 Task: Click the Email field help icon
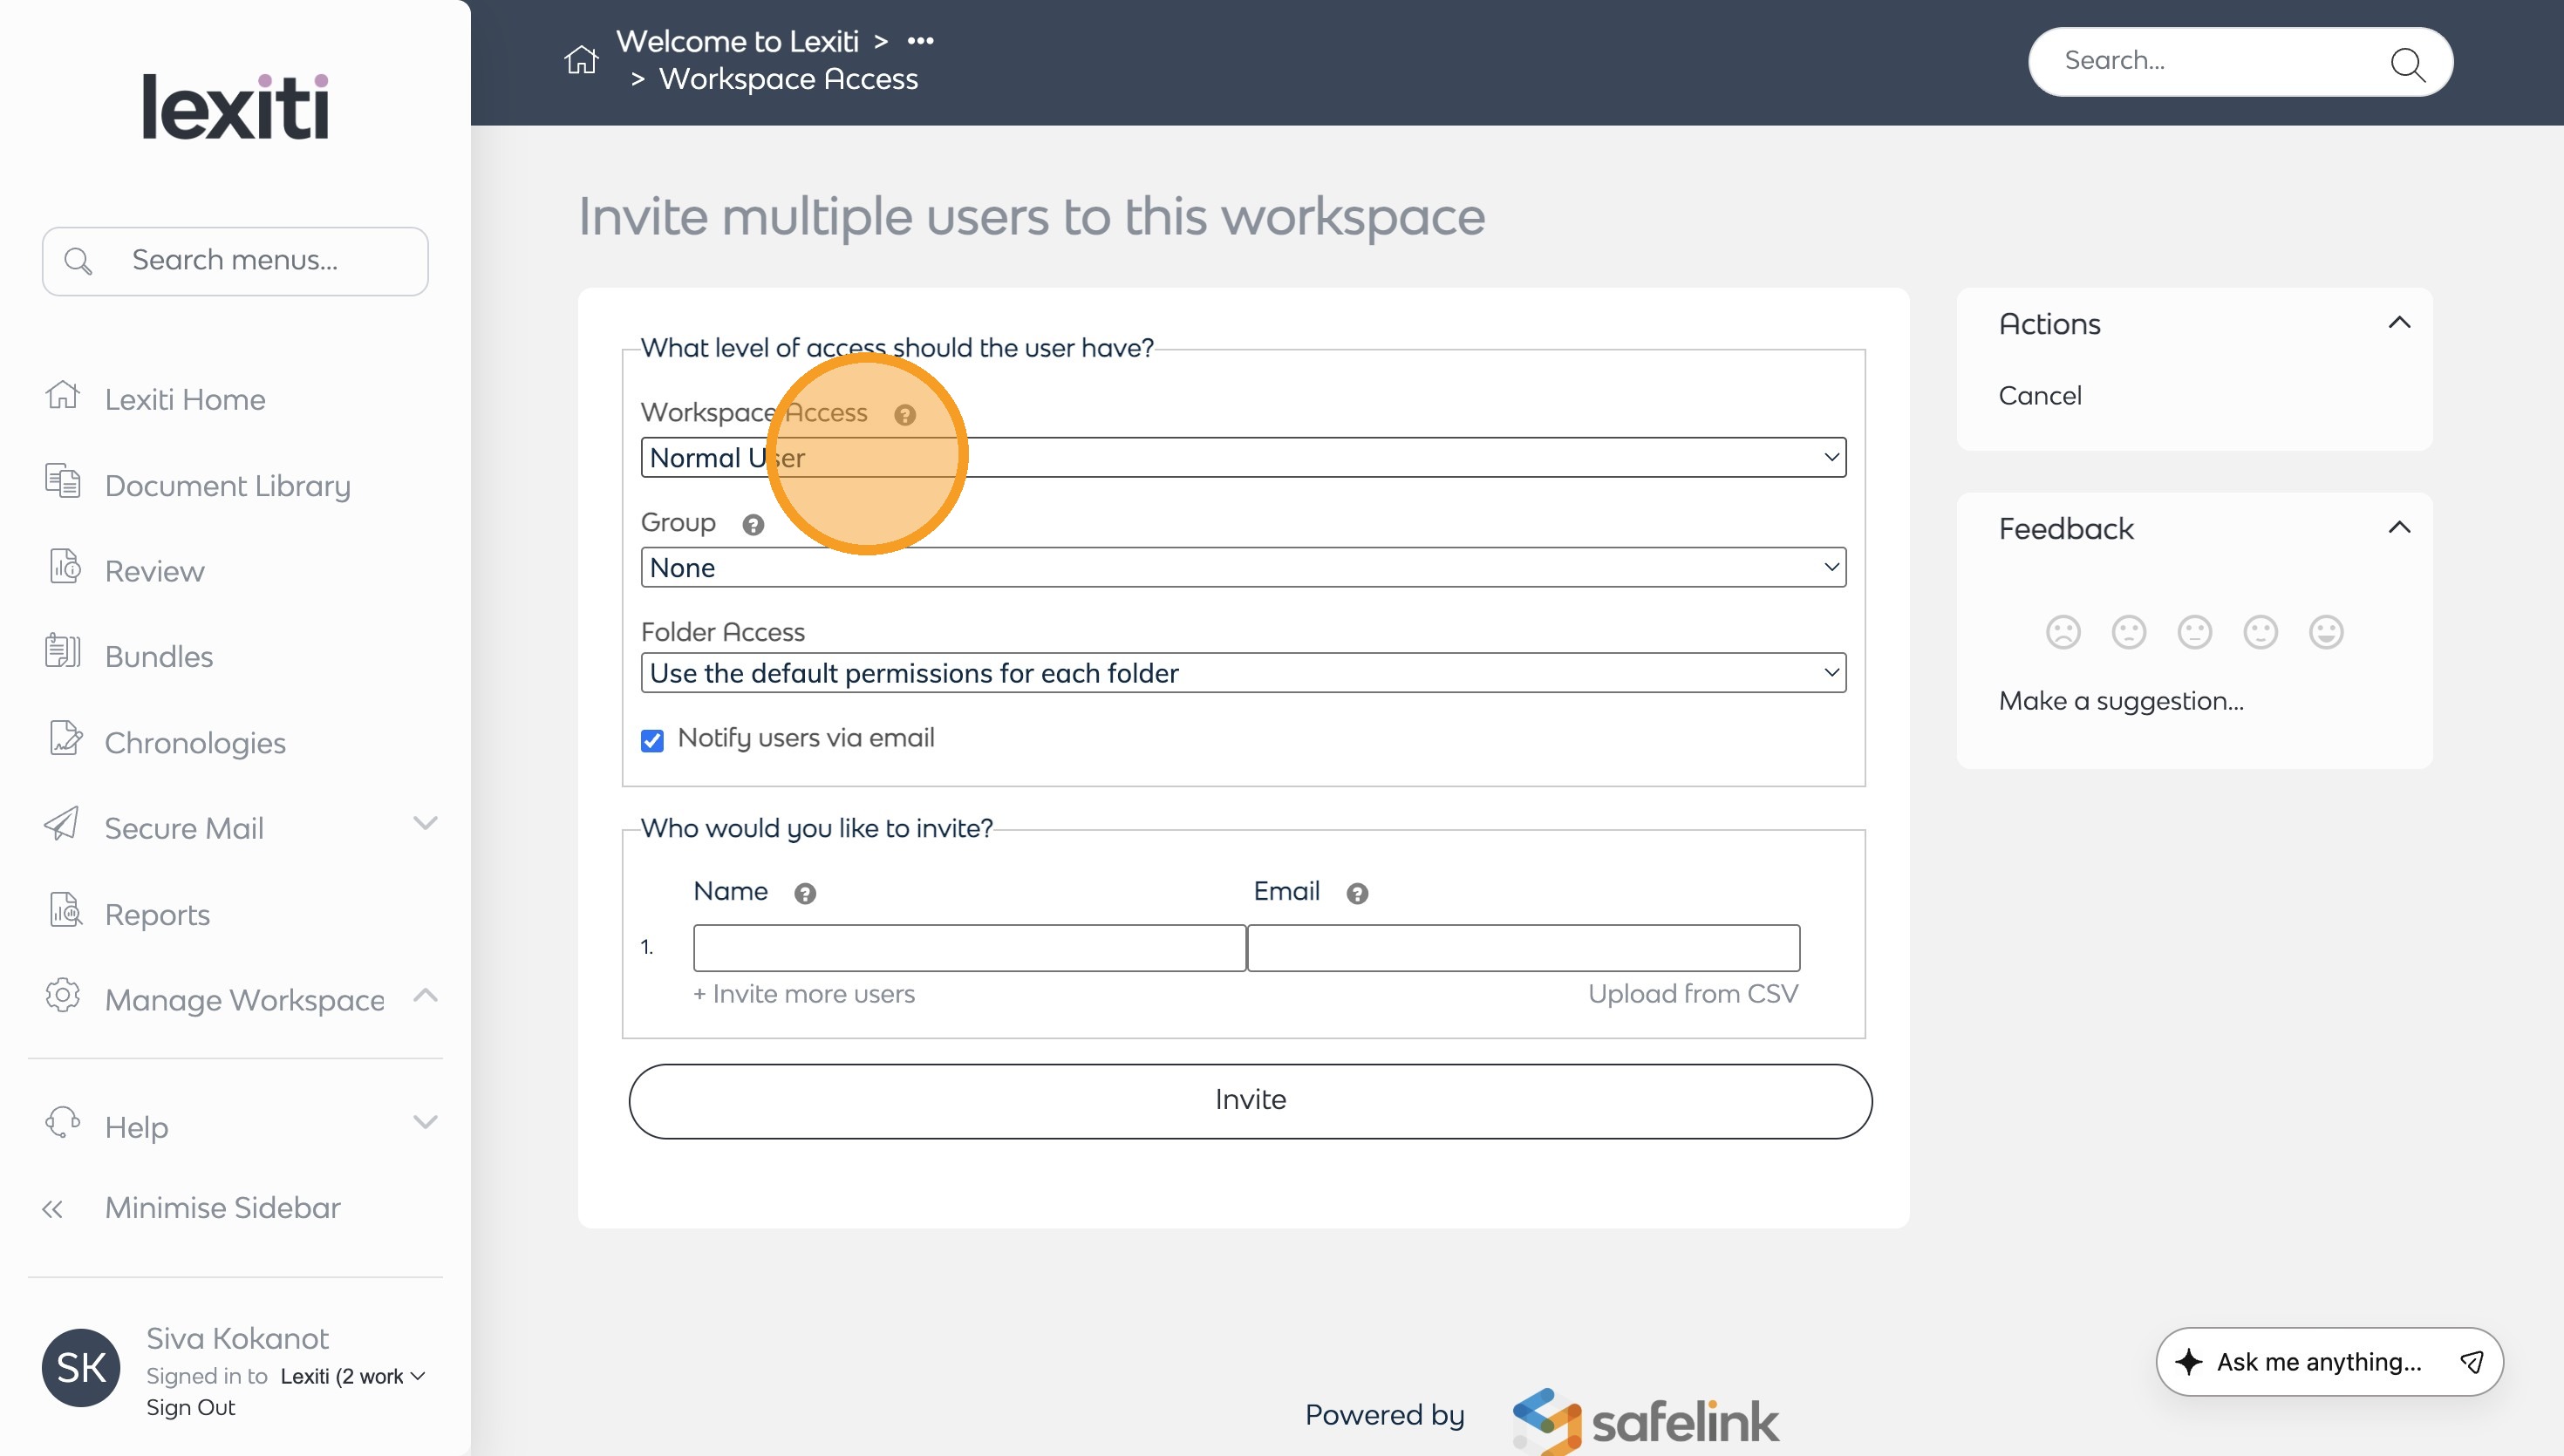click(x=1356, y=894)
